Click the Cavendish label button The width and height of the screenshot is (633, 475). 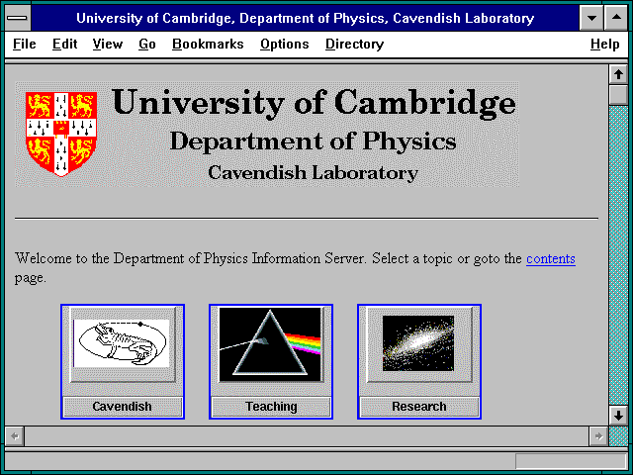click(123, 407)
